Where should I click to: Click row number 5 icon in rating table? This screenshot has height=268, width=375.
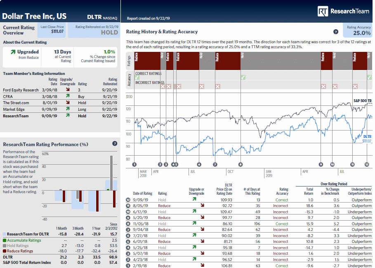point(128,242)
